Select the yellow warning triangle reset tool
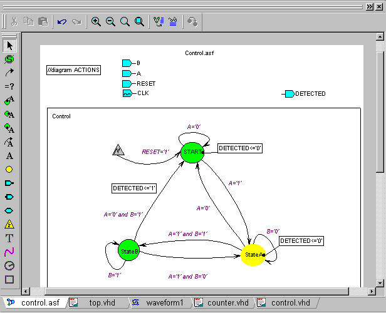The image size is (386, 313). point(9,224)
